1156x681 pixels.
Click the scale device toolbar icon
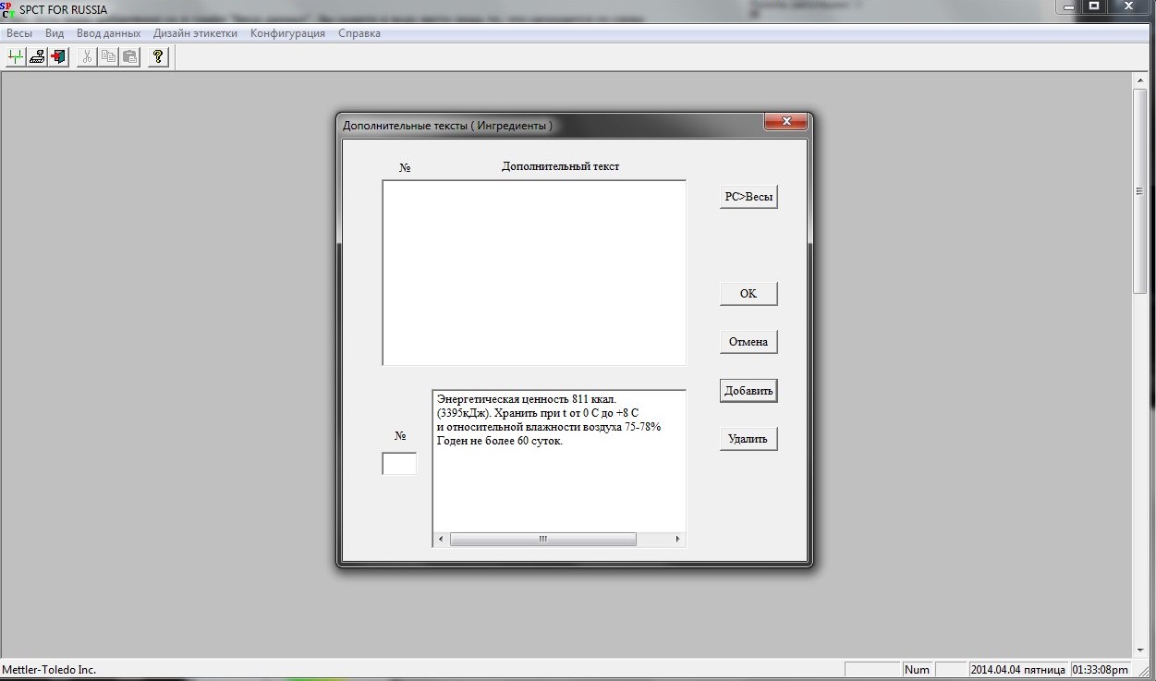point(38,57)
